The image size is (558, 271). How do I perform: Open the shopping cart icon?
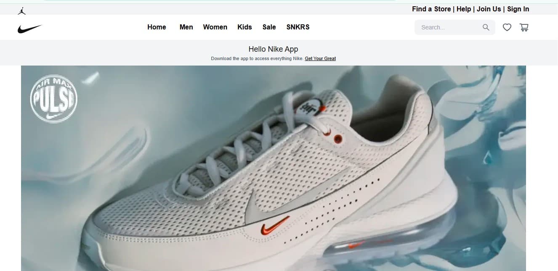[x=524, y=27]
